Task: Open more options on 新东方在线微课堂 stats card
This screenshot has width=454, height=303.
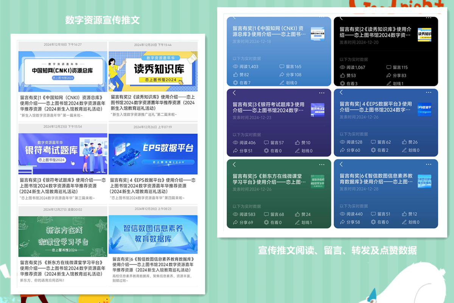Action: coord(322,164)
